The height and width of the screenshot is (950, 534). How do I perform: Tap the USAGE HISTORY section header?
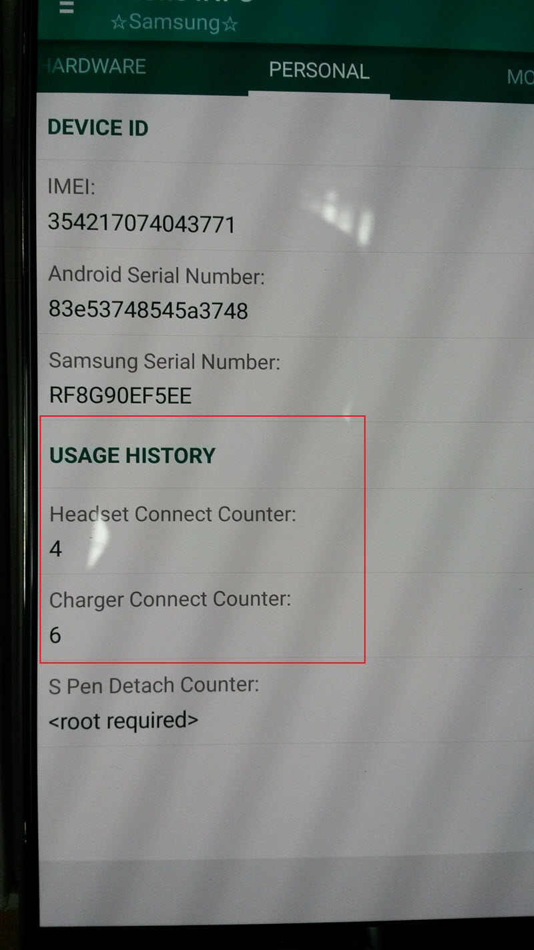[x=132, y=456]
